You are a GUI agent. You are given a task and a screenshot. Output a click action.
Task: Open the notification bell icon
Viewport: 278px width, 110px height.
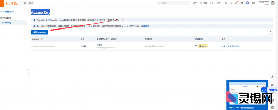[236, 3]
